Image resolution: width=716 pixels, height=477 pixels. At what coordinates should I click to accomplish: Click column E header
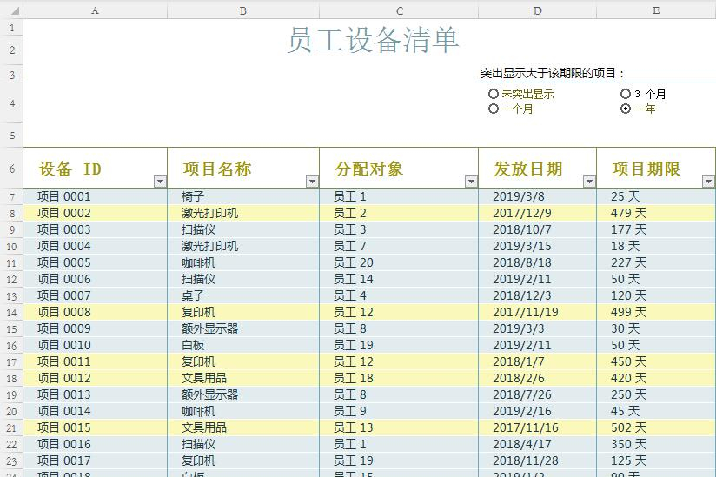pyautogui.click(x=656, y=10)
